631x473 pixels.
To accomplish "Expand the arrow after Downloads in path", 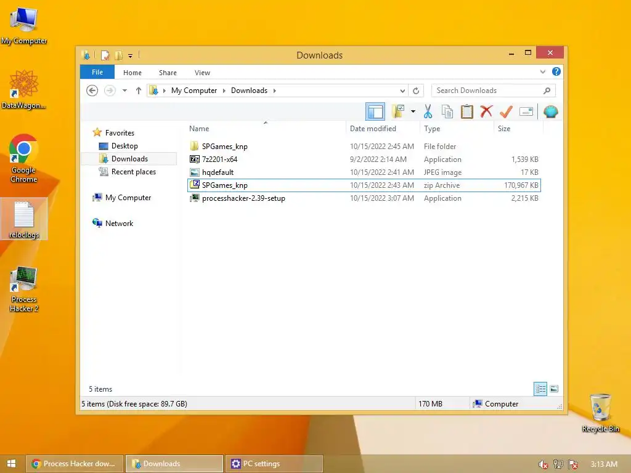I will (274, 91).
